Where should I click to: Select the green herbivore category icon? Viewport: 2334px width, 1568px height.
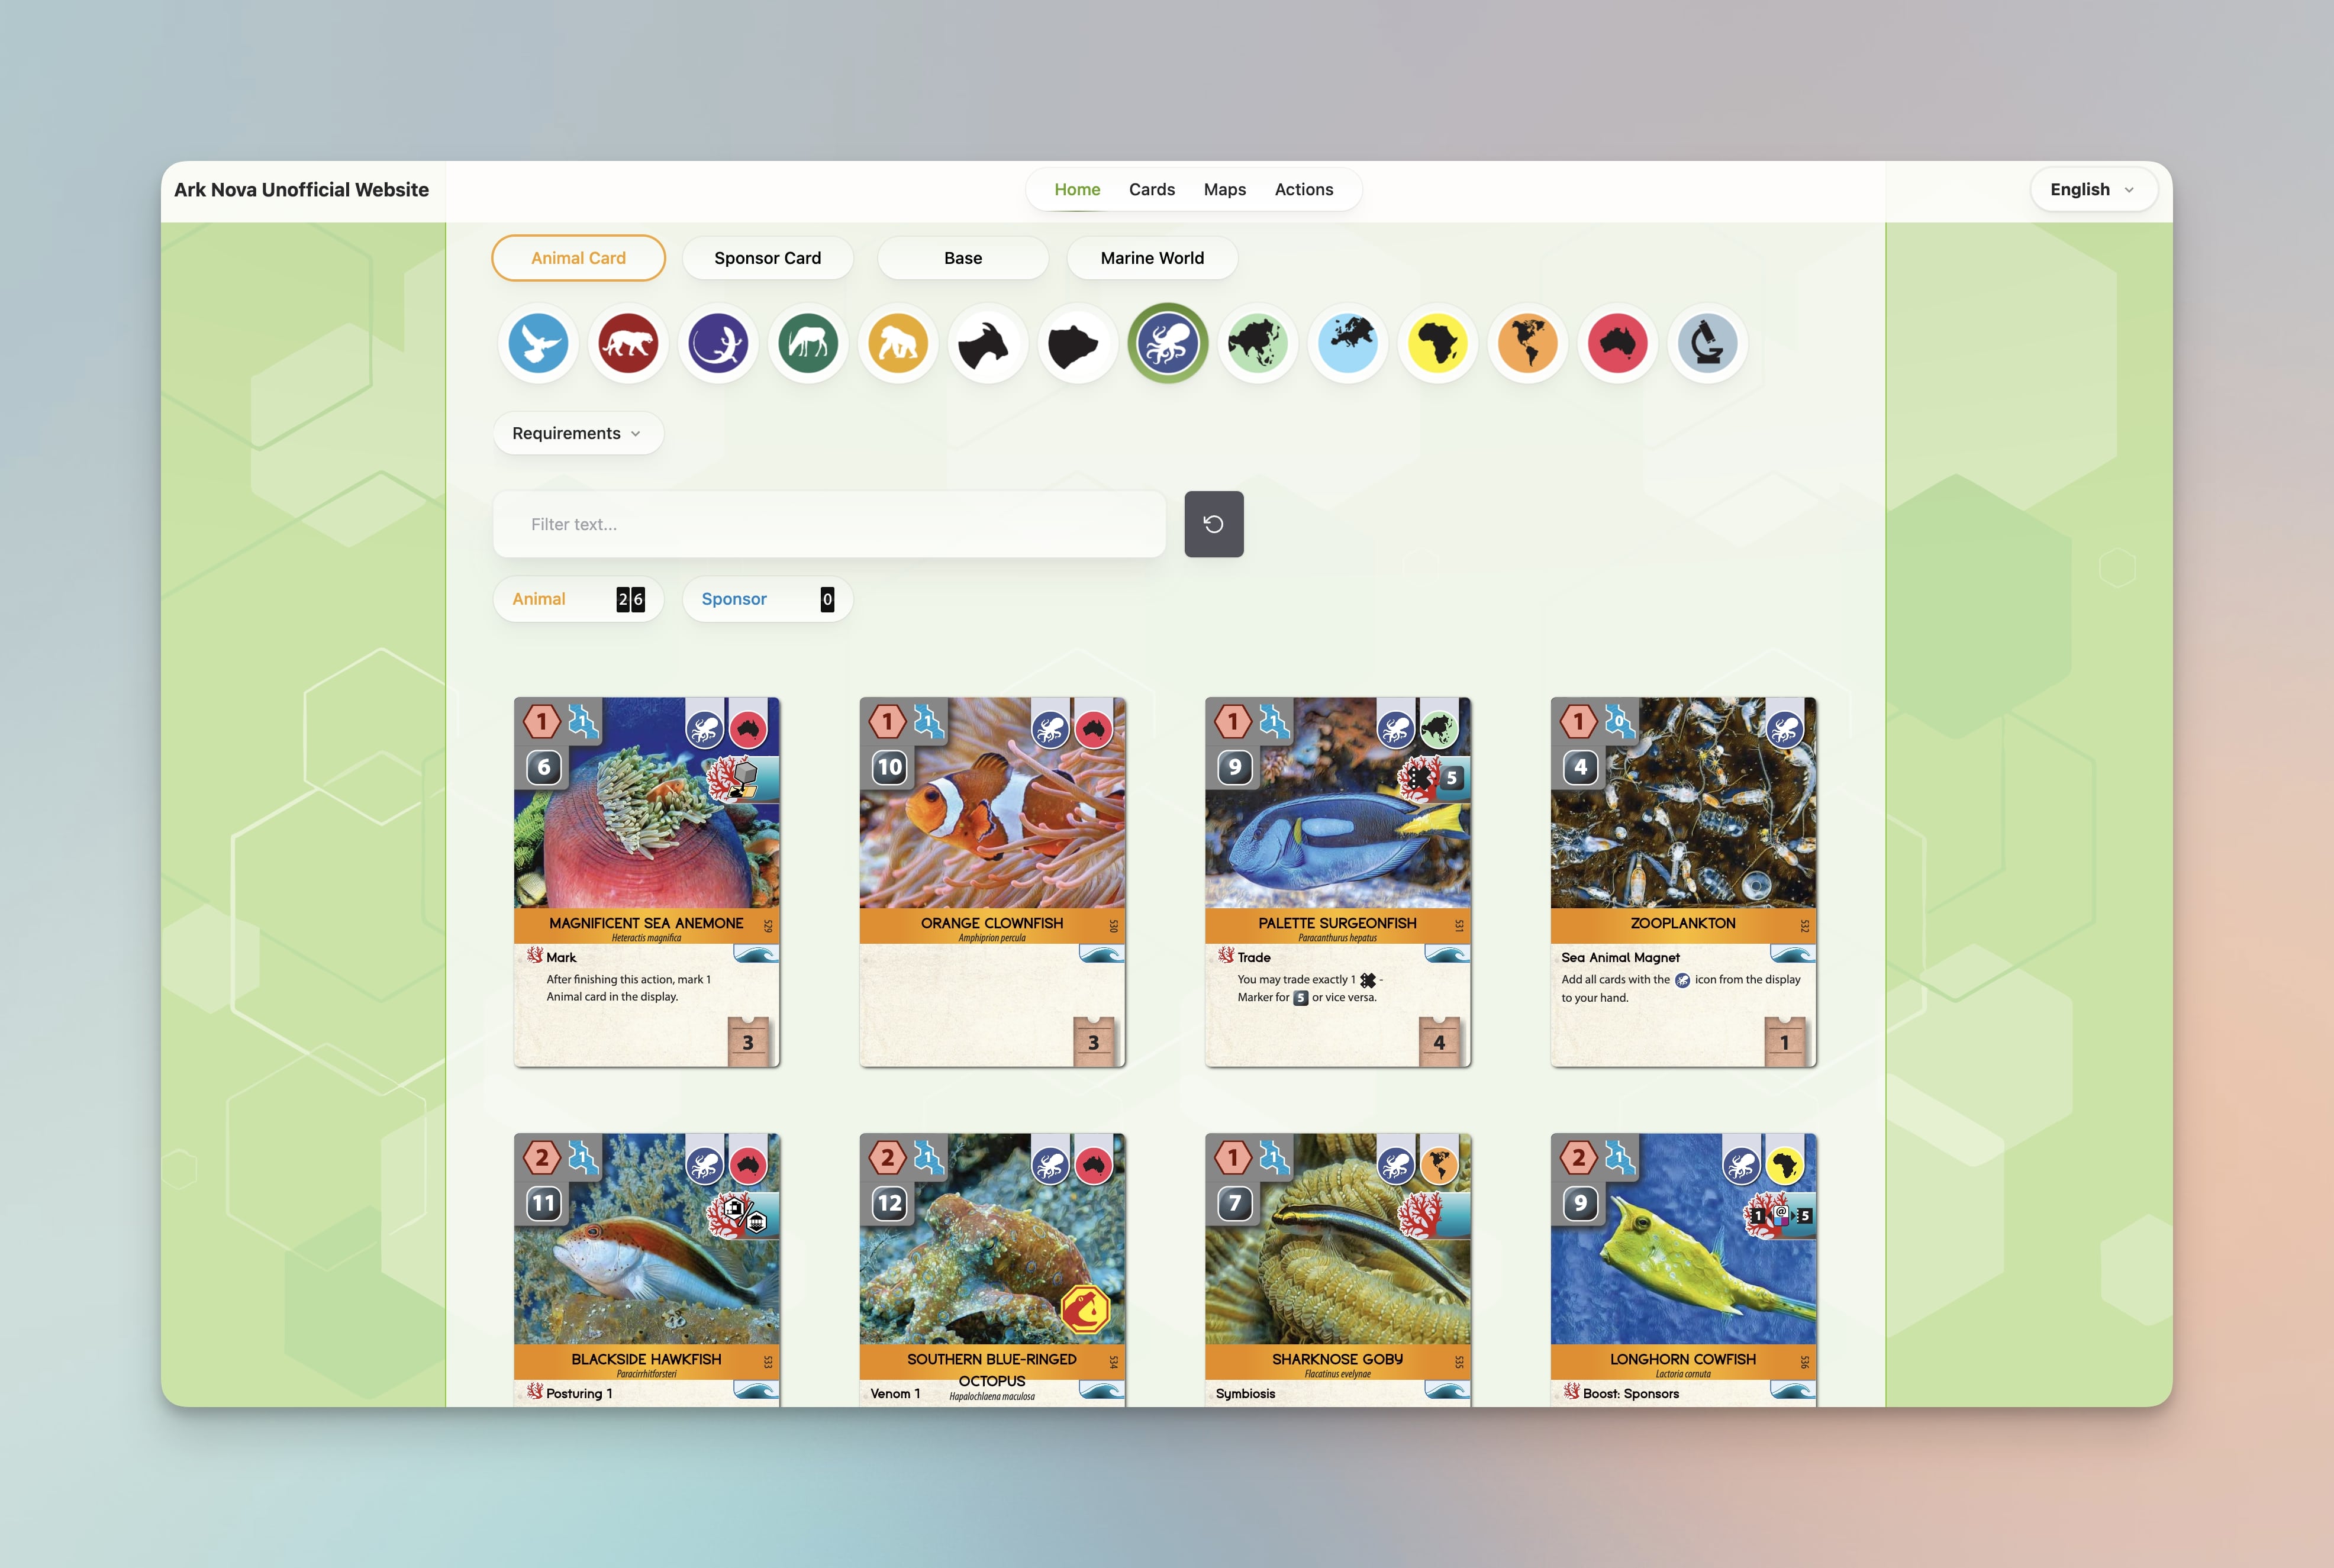[x=808, y=343]
